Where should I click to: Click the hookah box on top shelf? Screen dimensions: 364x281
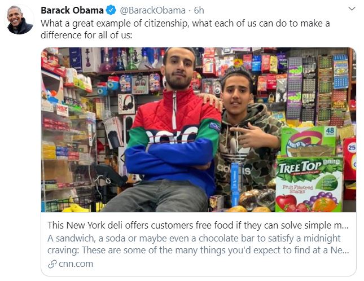[90, 59]
